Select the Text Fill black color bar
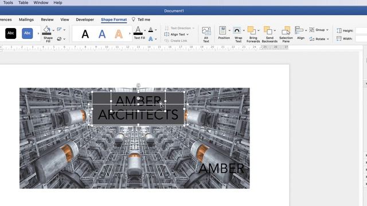 138,34
